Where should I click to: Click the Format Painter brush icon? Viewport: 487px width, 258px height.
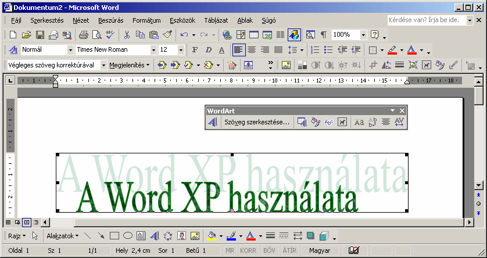pos(168,35)
